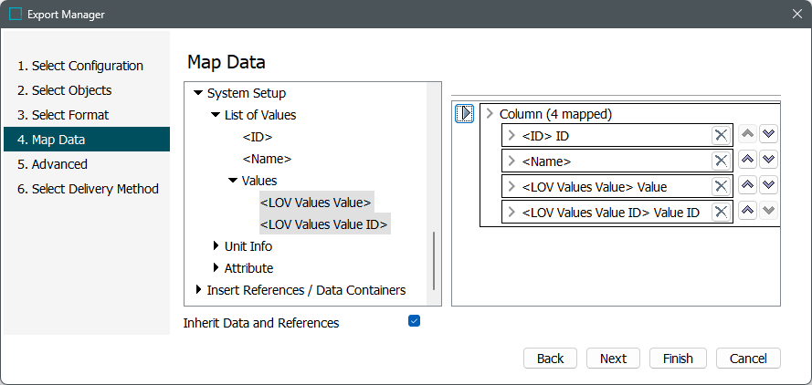Viewport: 812px width, 385px height.
Task: Open the Select Delivery Method step
Action: 87,189
